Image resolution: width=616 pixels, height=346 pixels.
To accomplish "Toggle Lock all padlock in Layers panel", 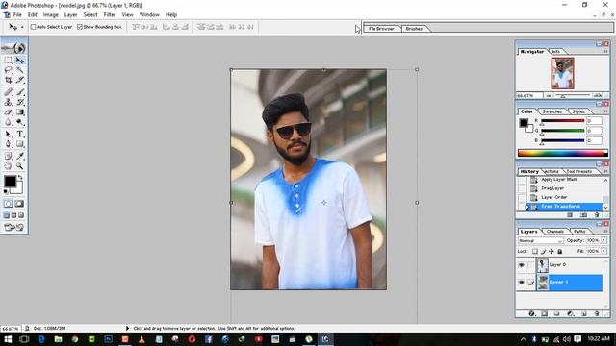I will pos(560,251).
